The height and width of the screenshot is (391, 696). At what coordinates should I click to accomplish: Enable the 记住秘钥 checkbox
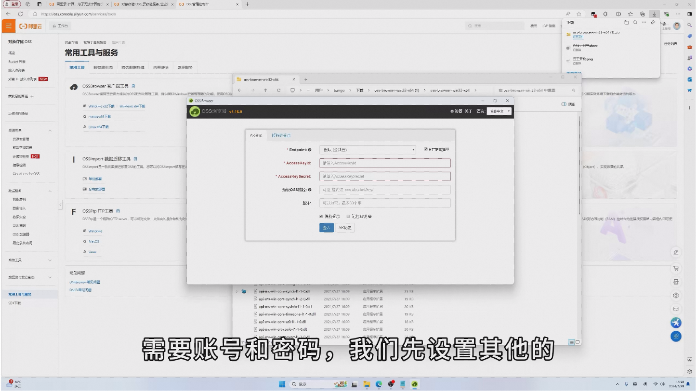(348, 217)
